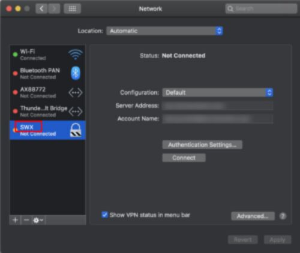Select the SWX VPN service
Screen dimensions: 300x253
47,130
